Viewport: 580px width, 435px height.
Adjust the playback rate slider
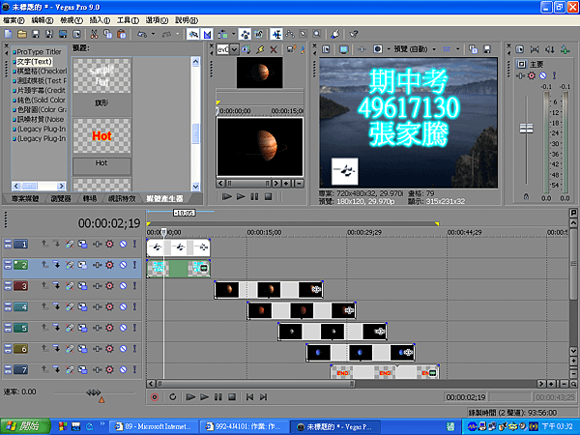(93, 392)
